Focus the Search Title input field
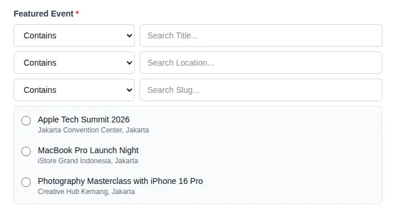Image resolution: width=396 pixels, height=223 pixels. pos(261,35)
